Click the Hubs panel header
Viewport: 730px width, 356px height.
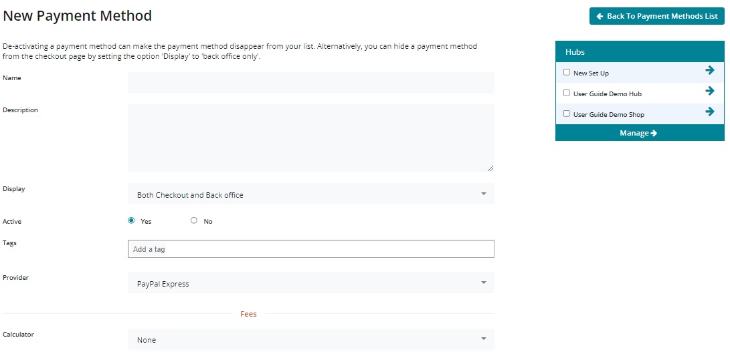[639, 51]
